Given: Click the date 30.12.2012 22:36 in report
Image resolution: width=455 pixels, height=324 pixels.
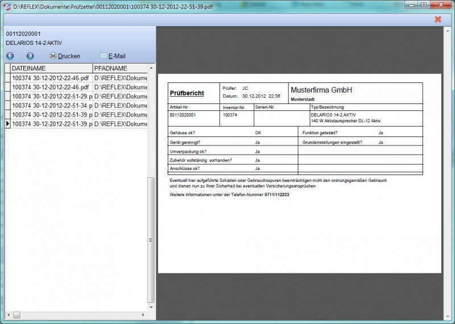Looking at the screenshot, I should coord(261,96).
